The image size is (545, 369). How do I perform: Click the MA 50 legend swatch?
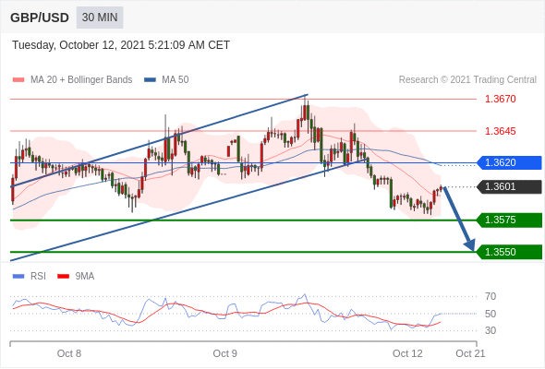[x=150, y=80]
